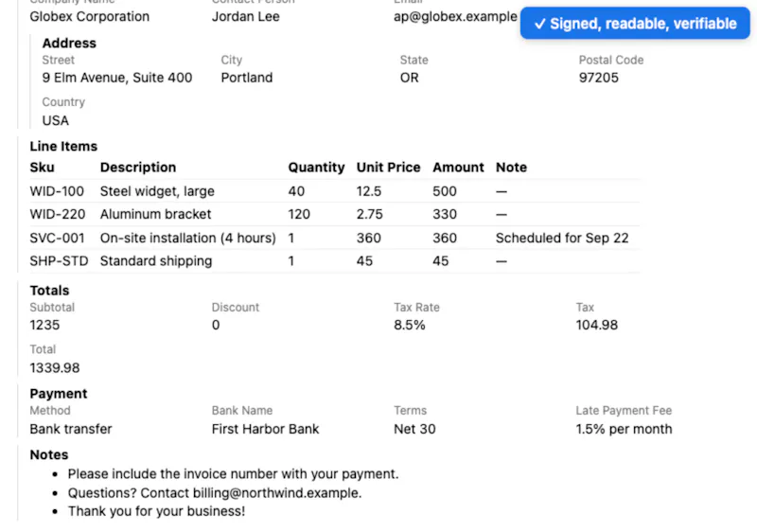Select SKU cell WID-220
Image resolution: width=757 pixels, height=532 pixels.
(58, 214)
